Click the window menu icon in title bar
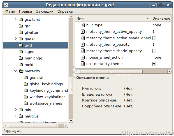This screenshot has height=136, width=174. pos(6,5)
